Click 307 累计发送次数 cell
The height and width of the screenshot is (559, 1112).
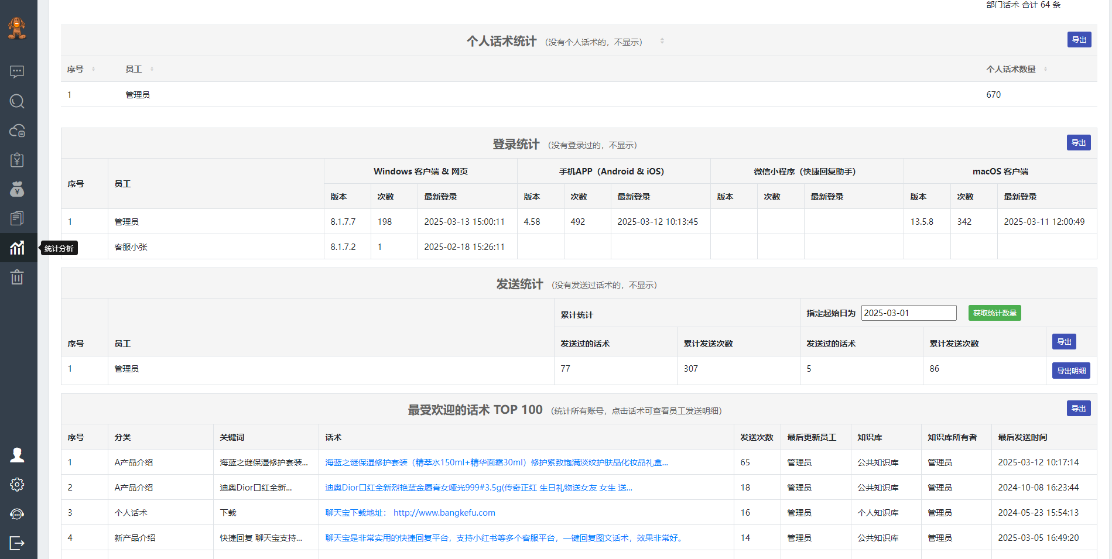pyautogui.click(x=691, y=369)
